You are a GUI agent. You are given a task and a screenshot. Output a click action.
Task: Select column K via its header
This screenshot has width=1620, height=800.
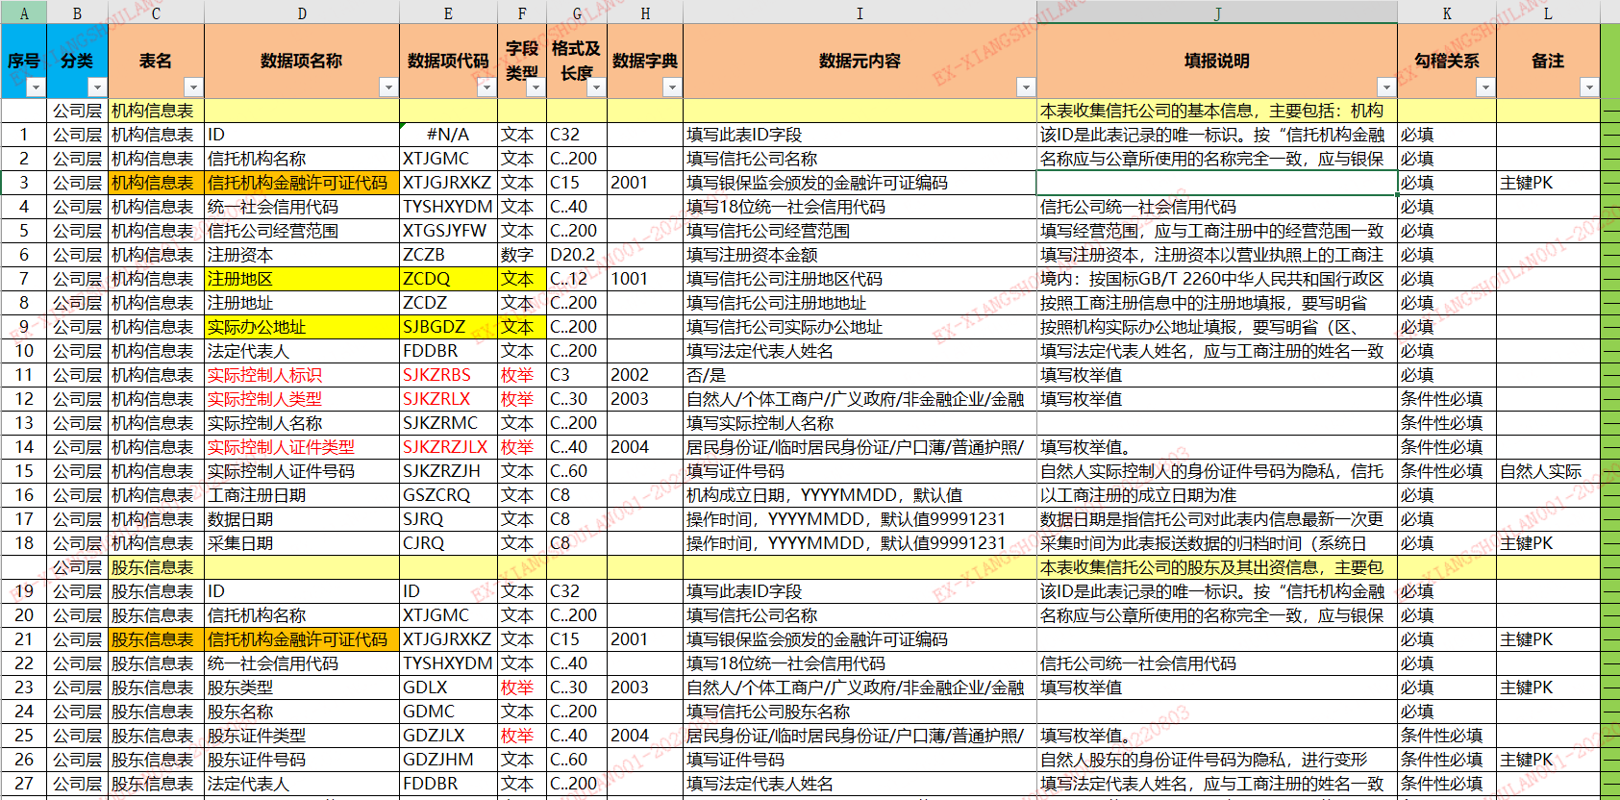click(x=1447, y=12)
